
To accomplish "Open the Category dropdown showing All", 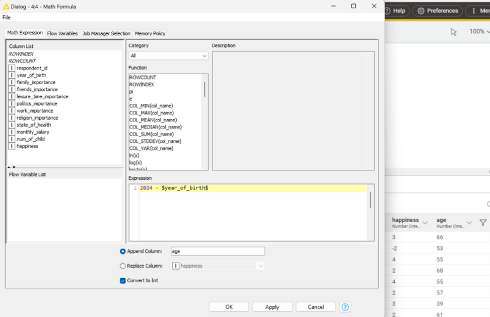I will pos(168,55).
